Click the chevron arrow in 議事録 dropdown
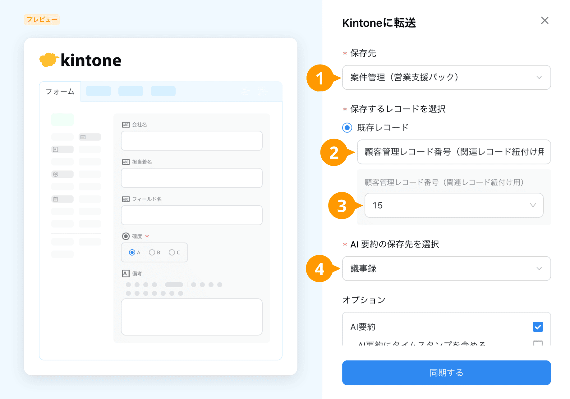The width and height of the screenshot is (570, 399). [x=539, y=268]
